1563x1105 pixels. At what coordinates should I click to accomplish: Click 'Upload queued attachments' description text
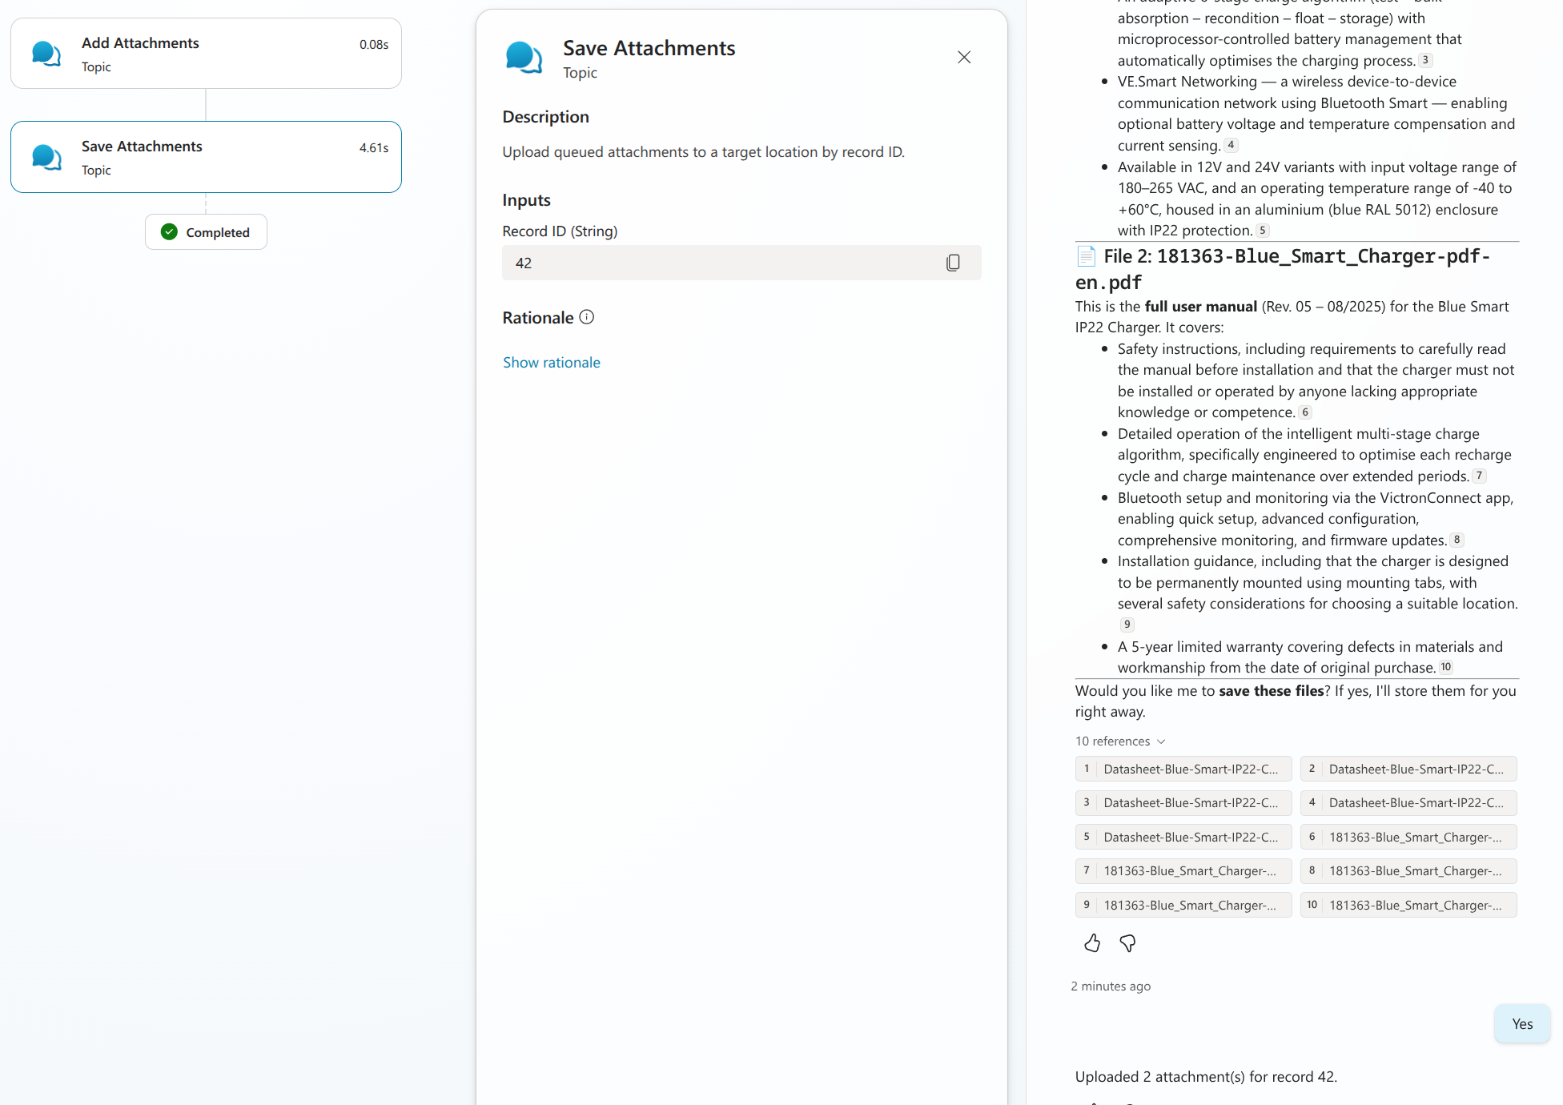pos(703,152)
